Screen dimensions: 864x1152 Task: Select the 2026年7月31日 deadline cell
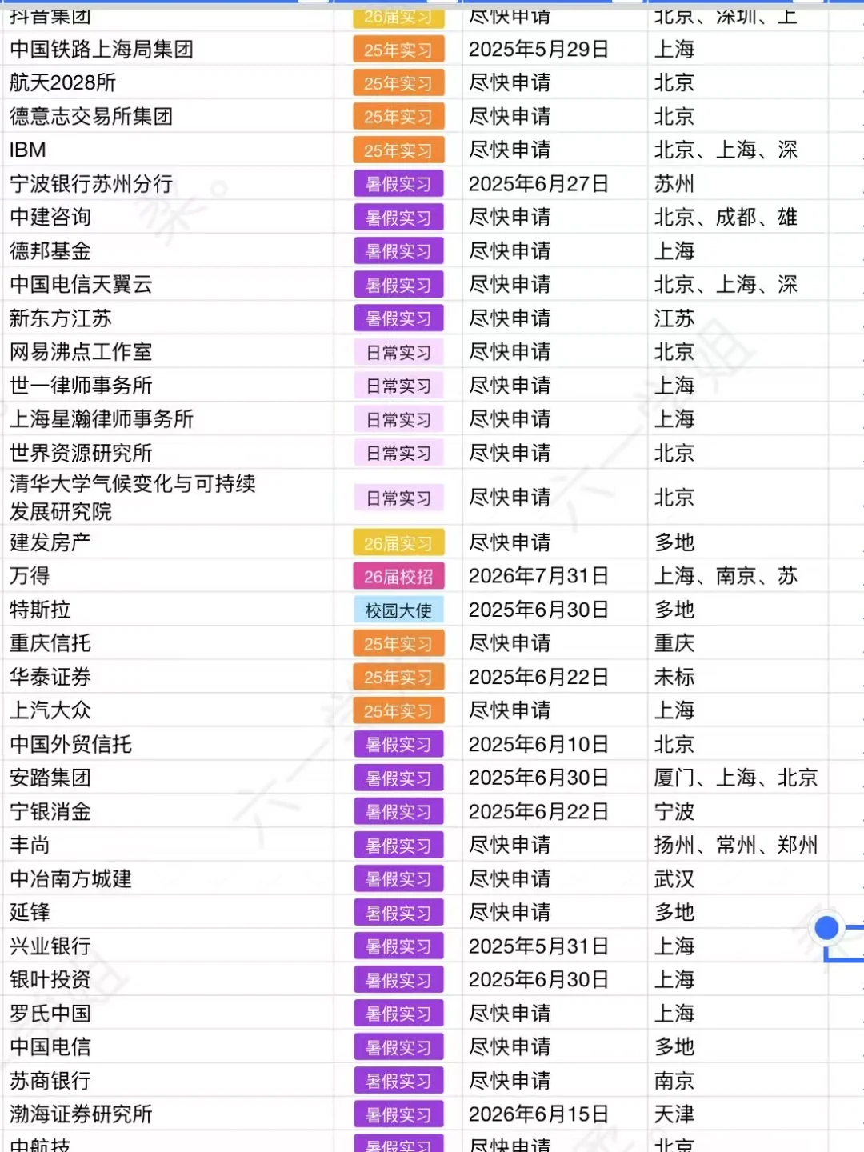[x=554, y=576]
